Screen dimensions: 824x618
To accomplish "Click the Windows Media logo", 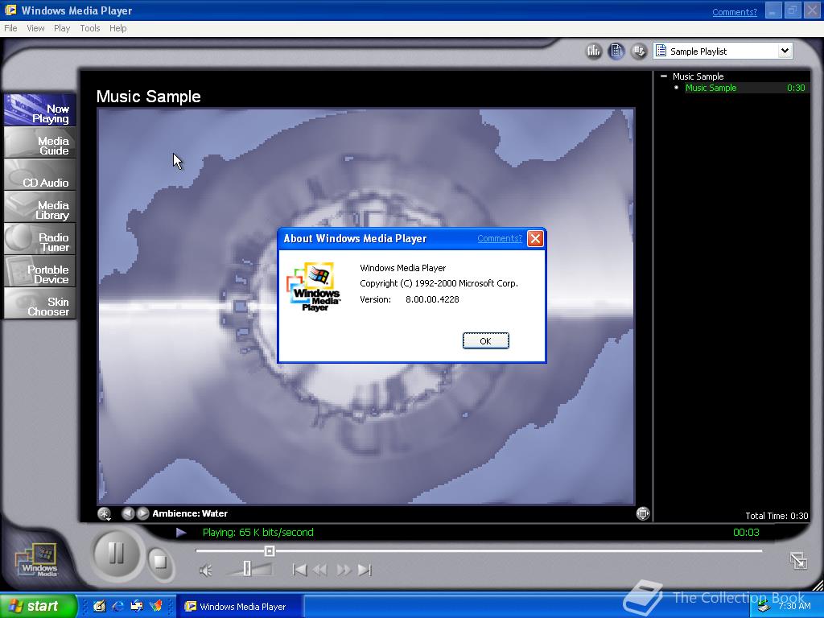I will [x=38, y=561].
